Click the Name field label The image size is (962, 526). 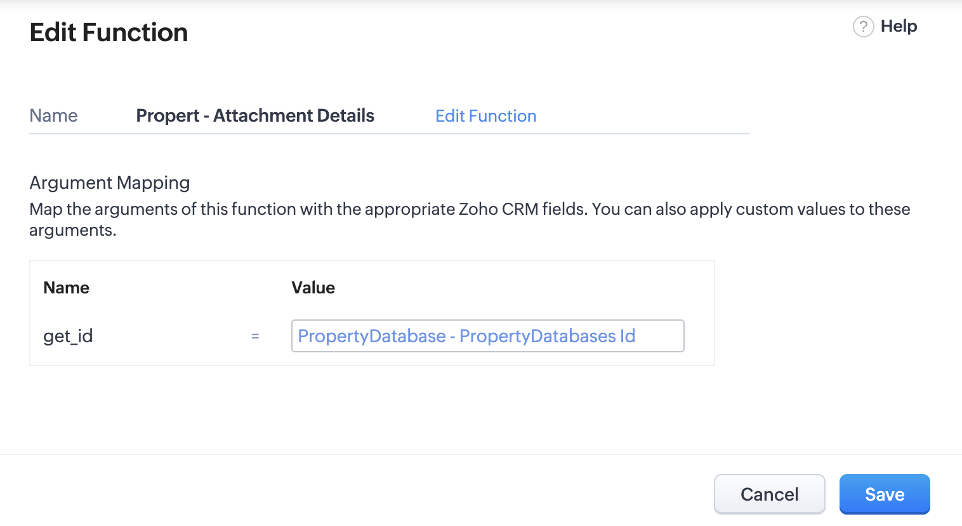[53, 115]
